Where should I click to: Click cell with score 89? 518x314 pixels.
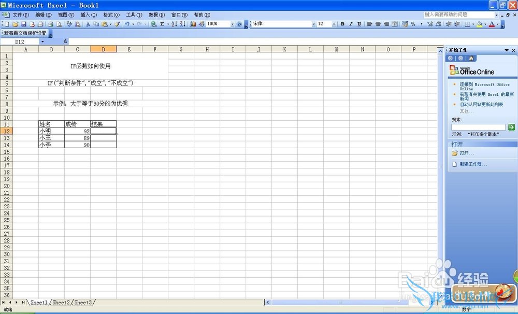click(77, 138)
